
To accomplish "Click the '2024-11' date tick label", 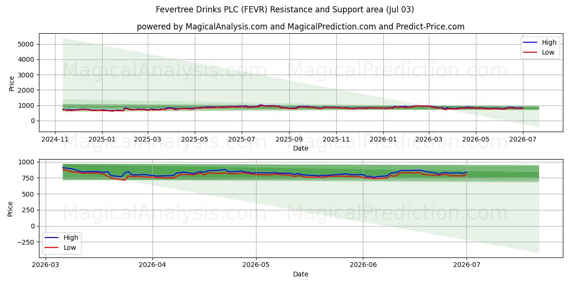I will pyautogui.click(x=55, y=139).
